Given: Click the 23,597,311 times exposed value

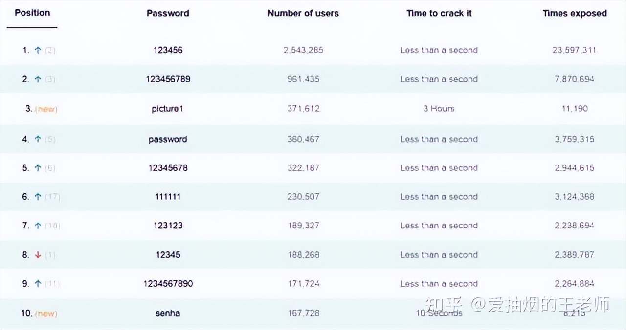Looking at the screenshot, I should pos(574,50).
